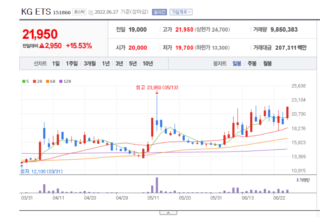The width and height of the screenshot is (320, 217).
Task: Click the 최고 23,950 (05/13) high marker
Action: tap(157, 87)
